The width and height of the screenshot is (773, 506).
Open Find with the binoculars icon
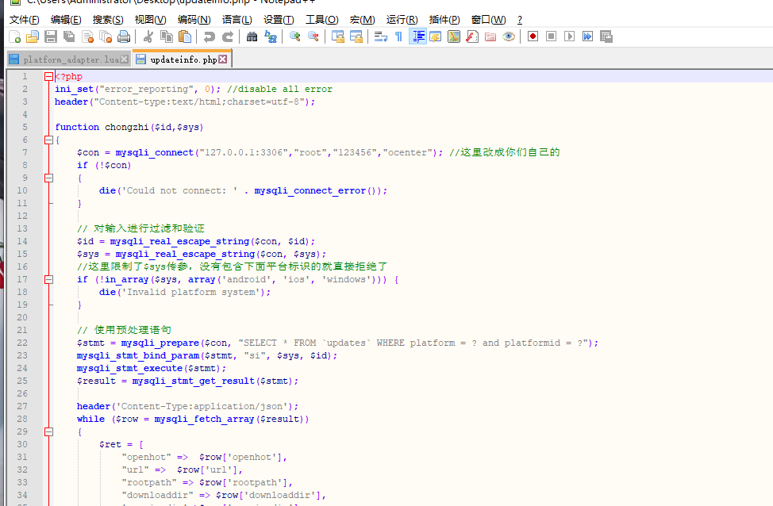click(252, 36)
